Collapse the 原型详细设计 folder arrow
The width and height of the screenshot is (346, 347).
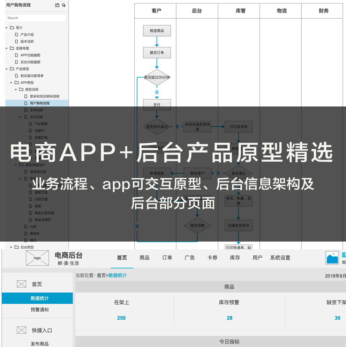(16, 165)
